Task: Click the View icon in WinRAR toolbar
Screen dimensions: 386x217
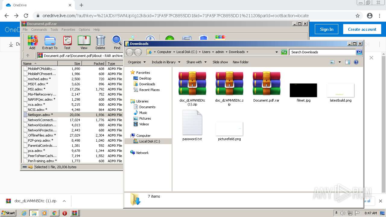Action: pos(84,42)
